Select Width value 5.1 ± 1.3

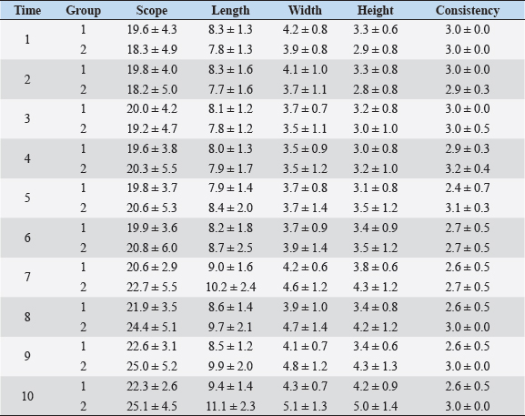coord(305,406)
